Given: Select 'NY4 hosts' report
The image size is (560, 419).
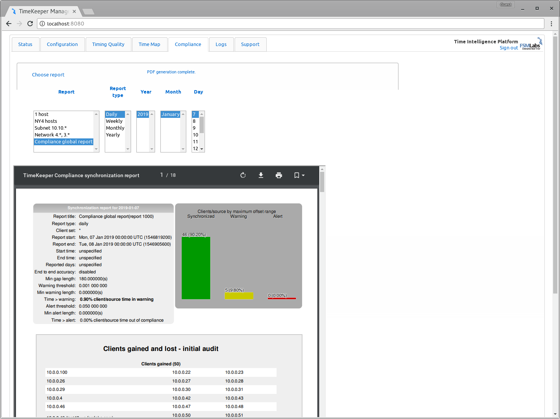Looking at the screenshot, I should pyautogui.click(x=64, y=121).
